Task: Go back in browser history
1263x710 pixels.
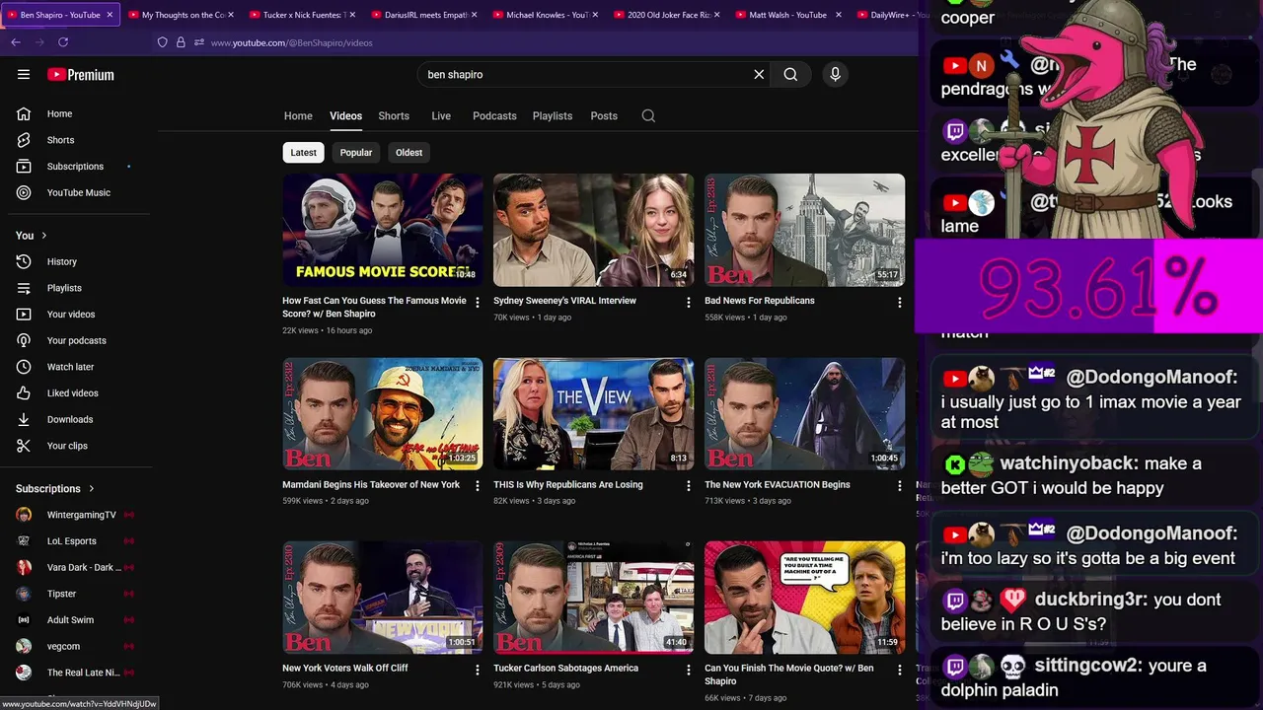Action: [x=16, y=42]
